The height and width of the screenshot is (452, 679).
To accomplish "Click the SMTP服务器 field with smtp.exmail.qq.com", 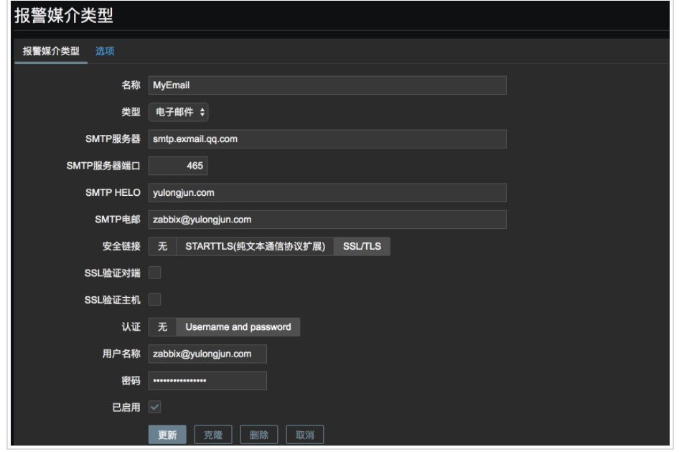I will [x=327, y=139].
